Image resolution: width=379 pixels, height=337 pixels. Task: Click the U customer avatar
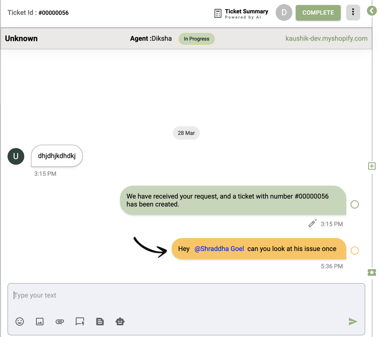[x=16, y=156]
